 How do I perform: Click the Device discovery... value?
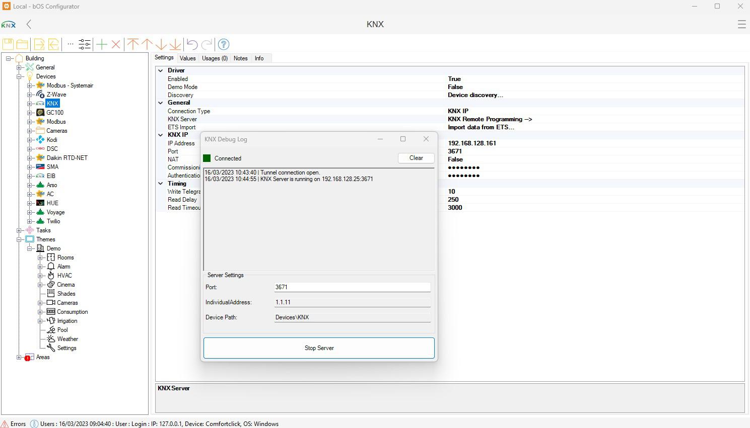coord(475,95)
